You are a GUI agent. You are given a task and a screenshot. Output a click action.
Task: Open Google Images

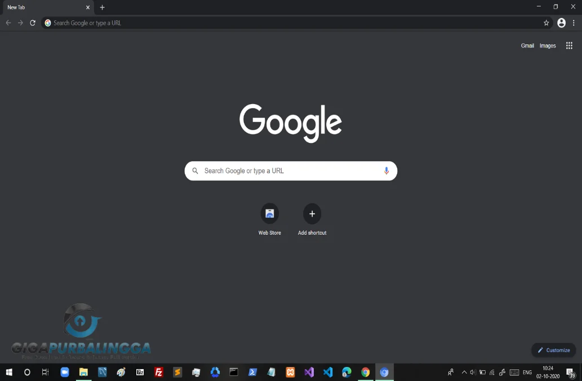547,46
